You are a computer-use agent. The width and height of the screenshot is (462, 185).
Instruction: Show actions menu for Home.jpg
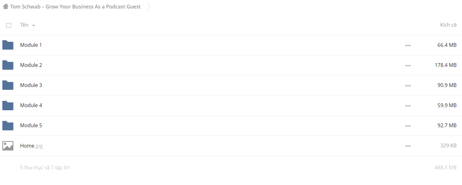click(x=408, y=146)
